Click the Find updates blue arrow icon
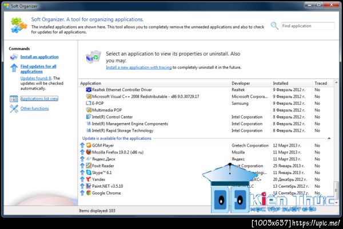 14,68
